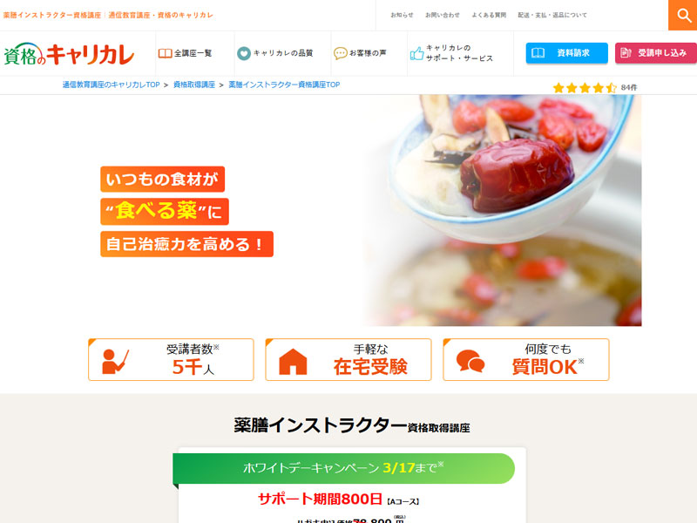Click the house icon for 在宅受験
This screenshot has height=523, width=697.
(293, 362)
